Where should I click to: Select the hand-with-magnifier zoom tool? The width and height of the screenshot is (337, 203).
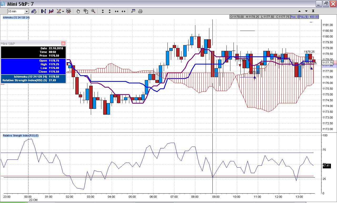click(x=86, y=11)
